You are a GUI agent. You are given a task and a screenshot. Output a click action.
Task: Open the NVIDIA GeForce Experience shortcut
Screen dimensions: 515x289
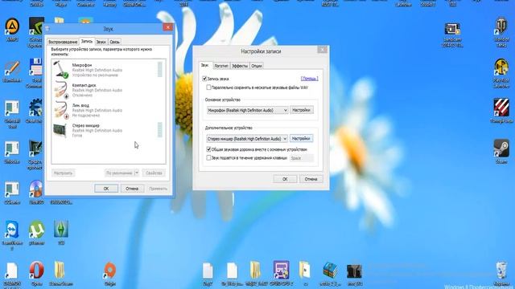[36, 26]
